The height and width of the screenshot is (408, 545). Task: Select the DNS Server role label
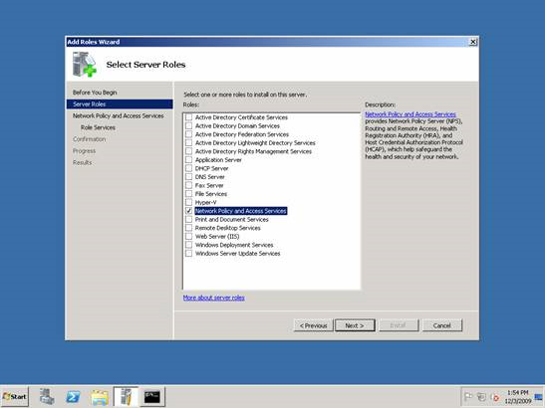[210, 177]
